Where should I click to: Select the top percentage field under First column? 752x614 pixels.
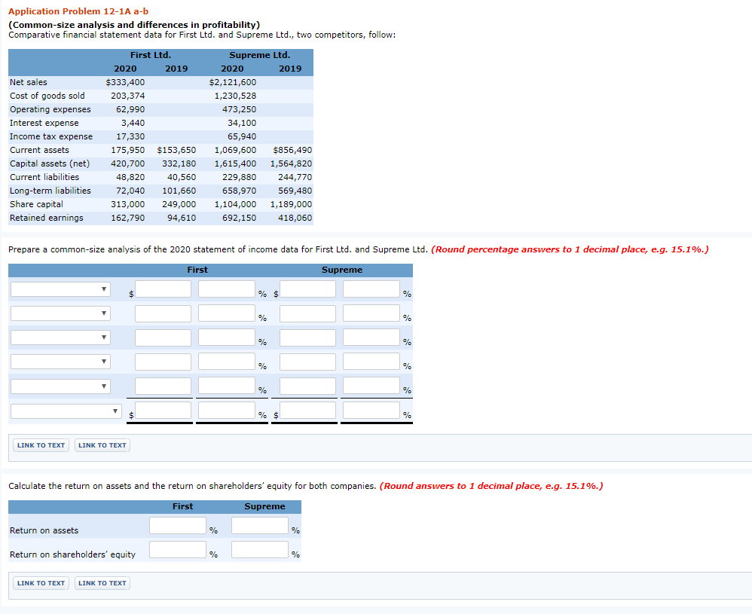(226, 289)
